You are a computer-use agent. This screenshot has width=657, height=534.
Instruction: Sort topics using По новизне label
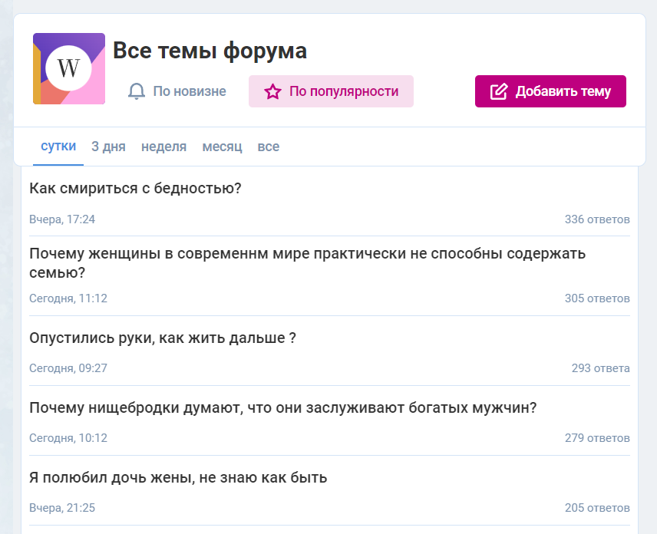189,91
